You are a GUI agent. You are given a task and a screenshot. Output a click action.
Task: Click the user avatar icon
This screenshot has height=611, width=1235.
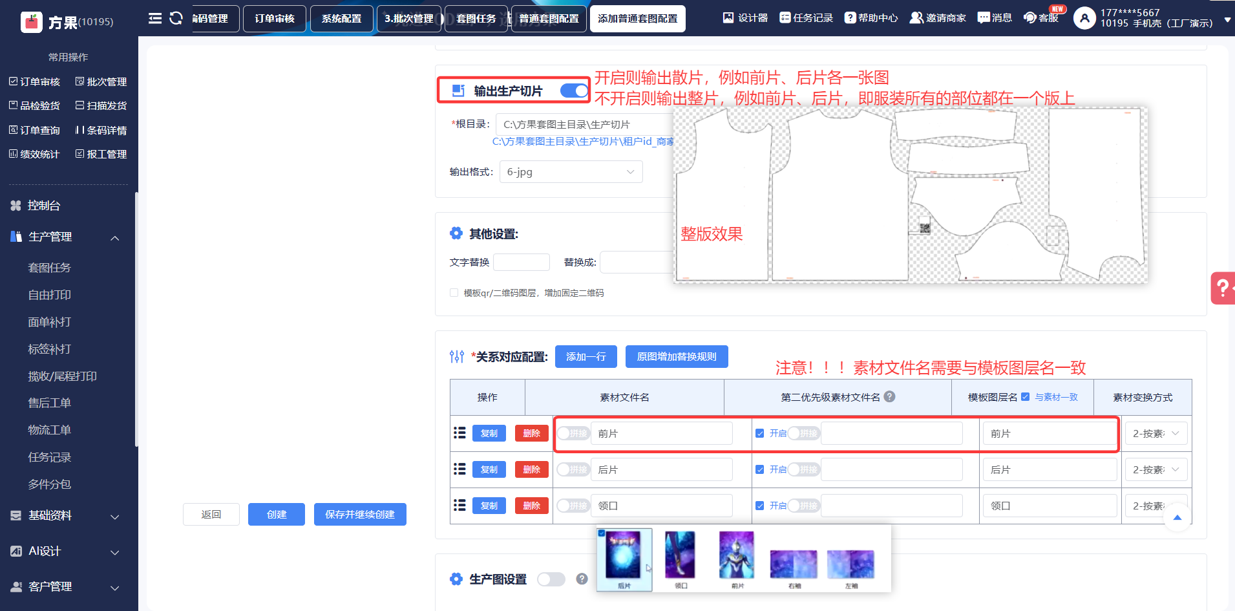coord(1084,18)
